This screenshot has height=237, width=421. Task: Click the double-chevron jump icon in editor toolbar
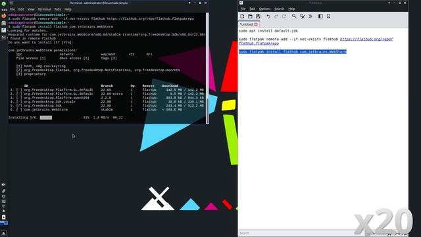pyautogui.click(x=310, y=16)
